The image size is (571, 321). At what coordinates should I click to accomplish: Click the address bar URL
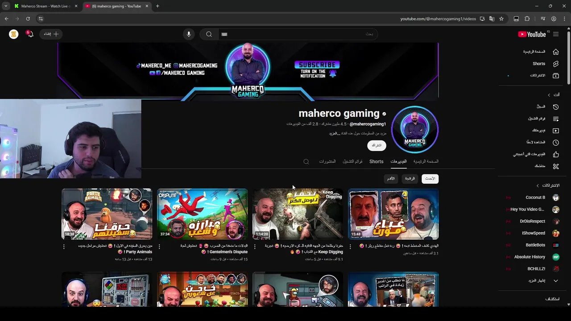point(438,19)
